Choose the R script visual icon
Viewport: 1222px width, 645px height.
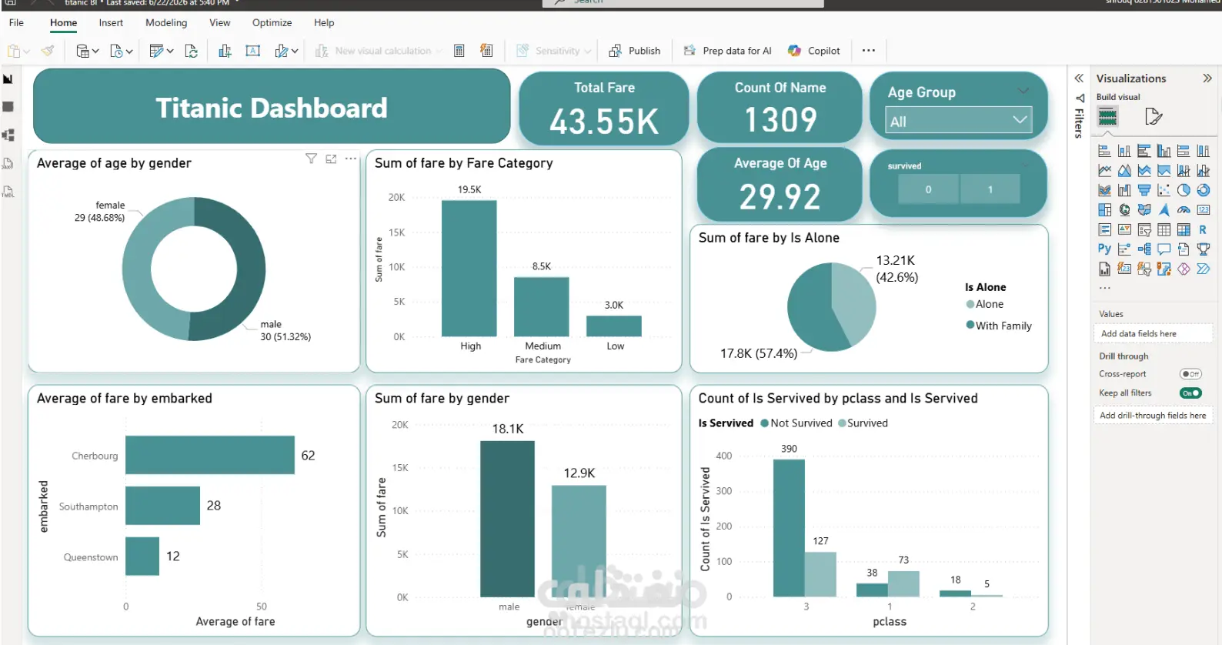(1203, 229)
